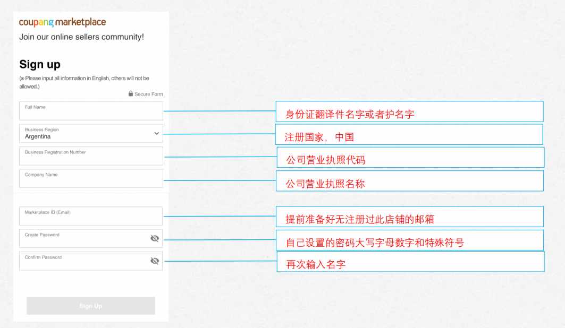Click the coupang marketplace logo
The image size is (565, 328).
62,22
